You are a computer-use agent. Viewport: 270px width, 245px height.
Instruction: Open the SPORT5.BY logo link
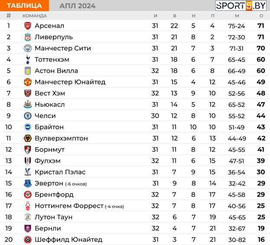click(x=241, y=6)
